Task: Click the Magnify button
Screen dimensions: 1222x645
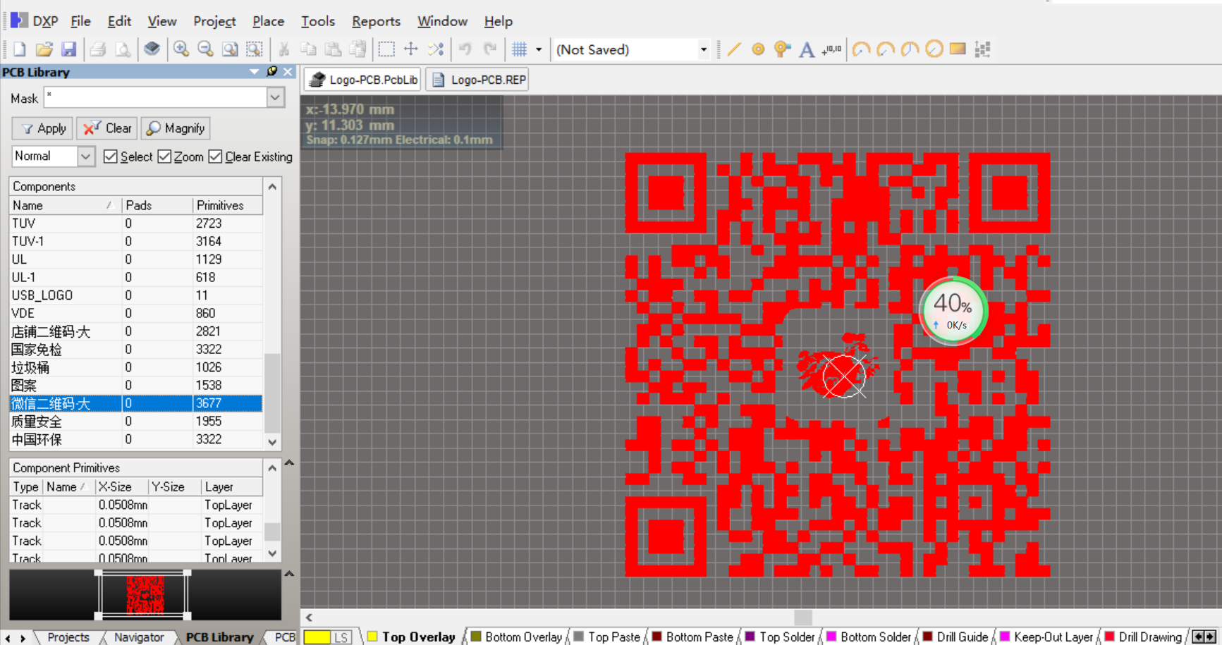Action: [176, 128]
